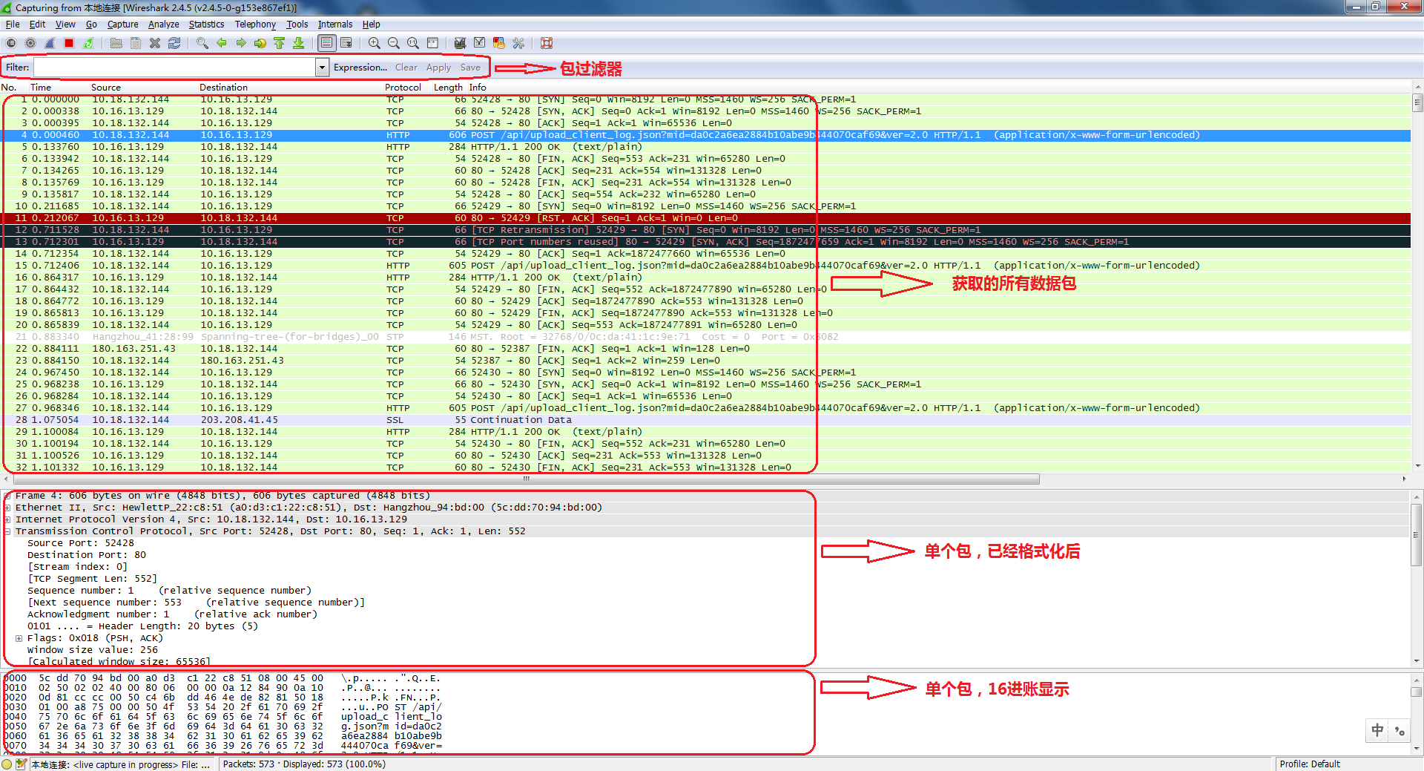Viewport: 1424px width, 771px height.
Task: Restart the current live capture
Action: point(88,43)
